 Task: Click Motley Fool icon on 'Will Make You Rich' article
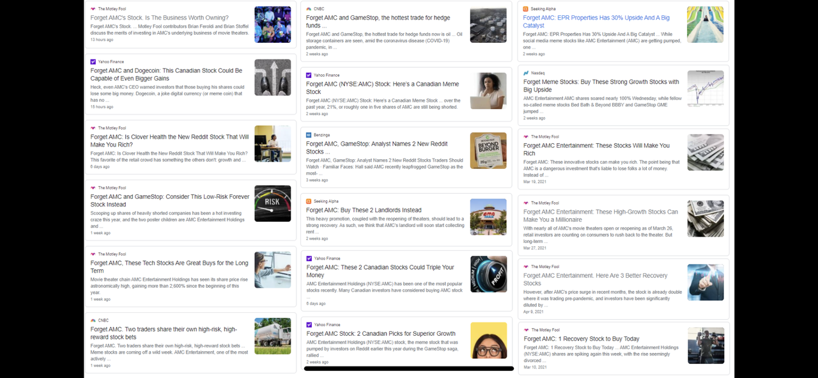pos(526,137)
